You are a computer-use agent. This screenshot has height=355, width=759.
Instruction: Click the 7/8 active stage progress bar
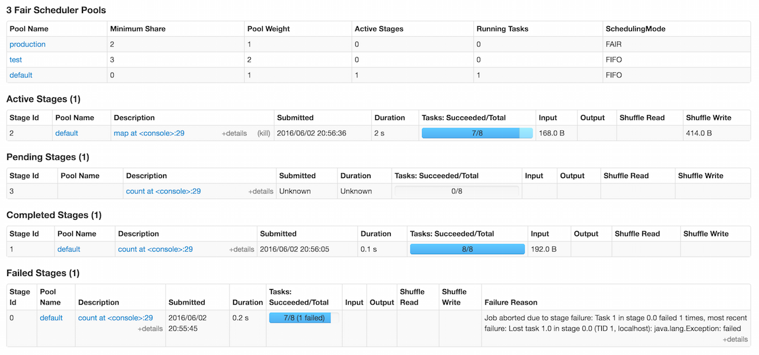(477, 134)
